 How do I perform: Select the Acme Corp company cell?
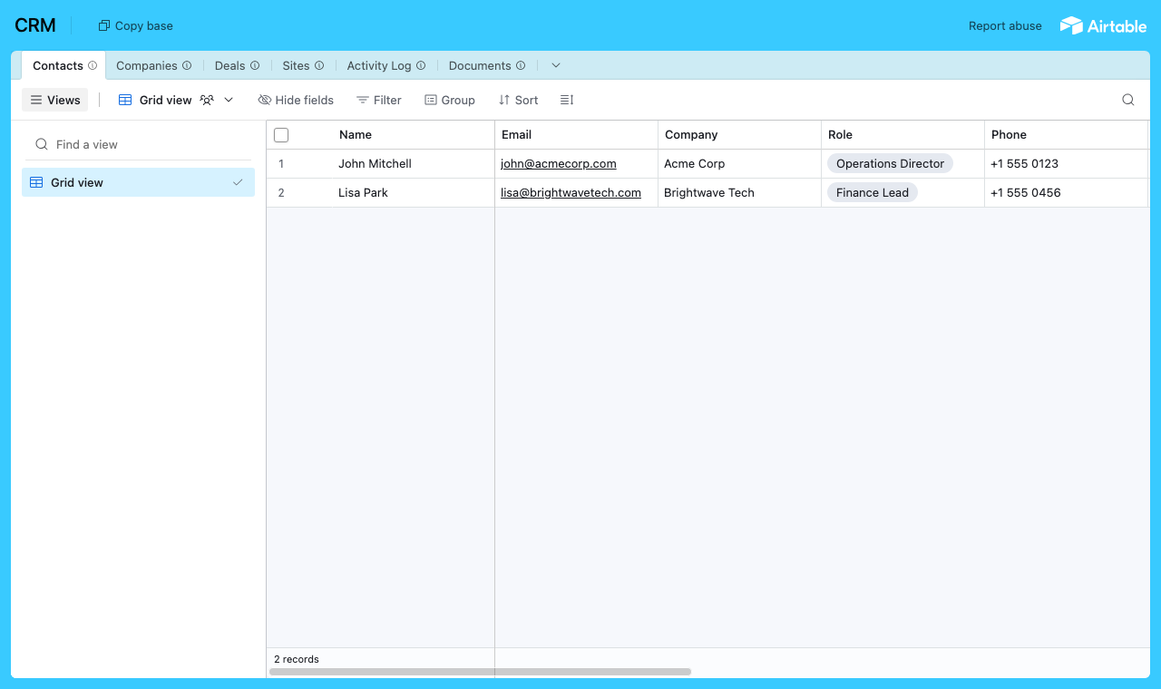[x=739, y=164]
